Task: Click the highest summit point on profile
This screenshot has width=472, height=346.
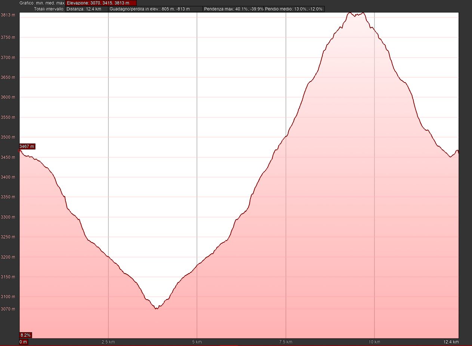Action: pos(350,13)
